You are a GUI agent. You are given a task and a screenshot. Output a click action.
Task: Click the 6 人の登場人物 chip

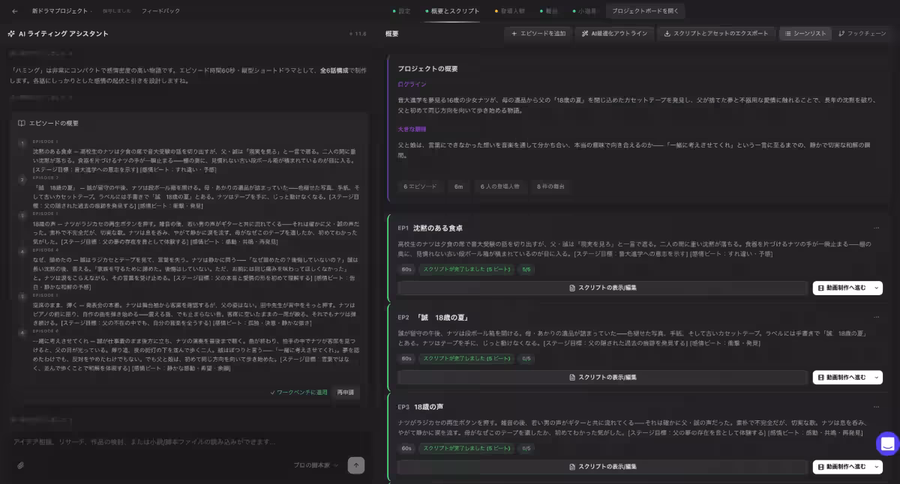click(500, 187)
